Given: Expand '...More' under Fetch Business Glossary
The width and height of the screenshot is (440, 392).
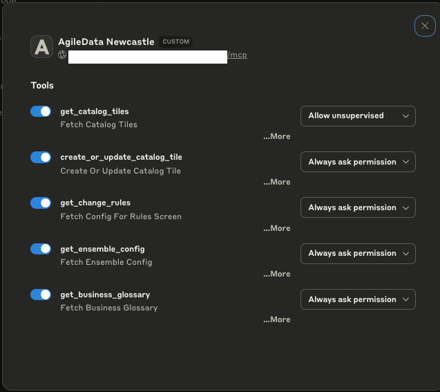Looking at the screenshot, I should 277,320.
